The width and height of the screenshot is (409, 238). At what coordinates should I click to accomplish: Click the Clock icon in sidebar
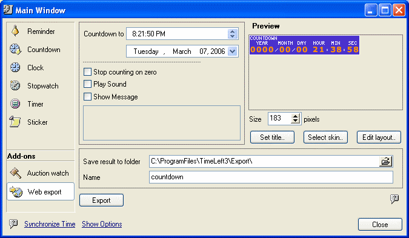pos(15,67)
